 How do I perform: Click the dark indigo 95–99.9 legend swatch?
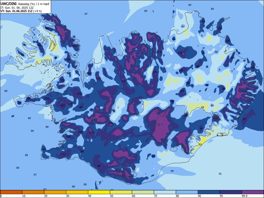tap(231, 192)
